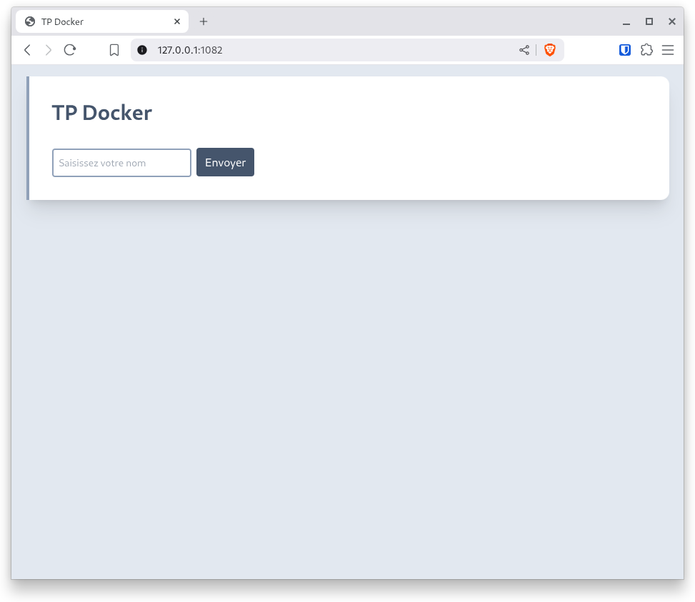Viewport: 695px width, 602px height.
Task: Maximize the browser window
Action: [x=649, y=21]
